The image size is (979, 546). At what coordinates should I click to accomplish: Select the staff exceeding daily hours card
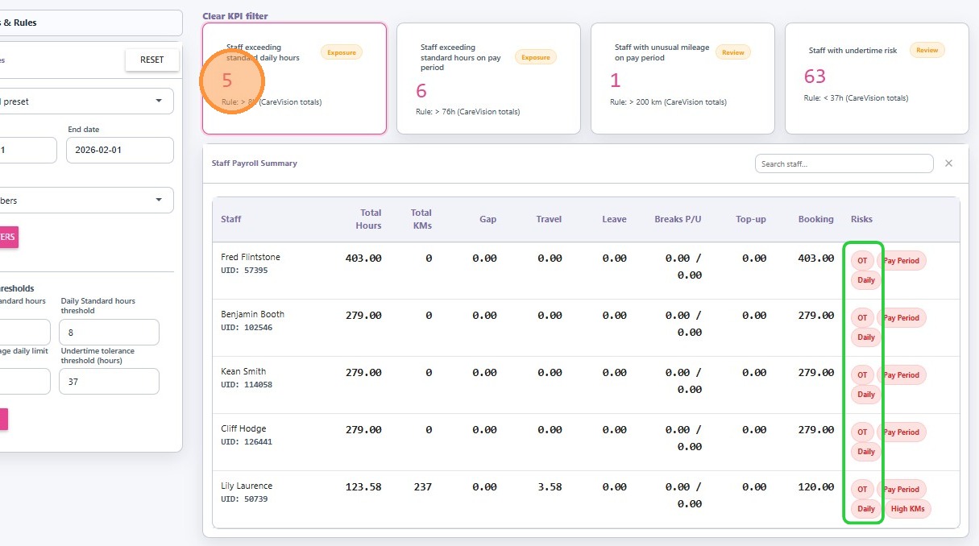click(x=294, y=78)
